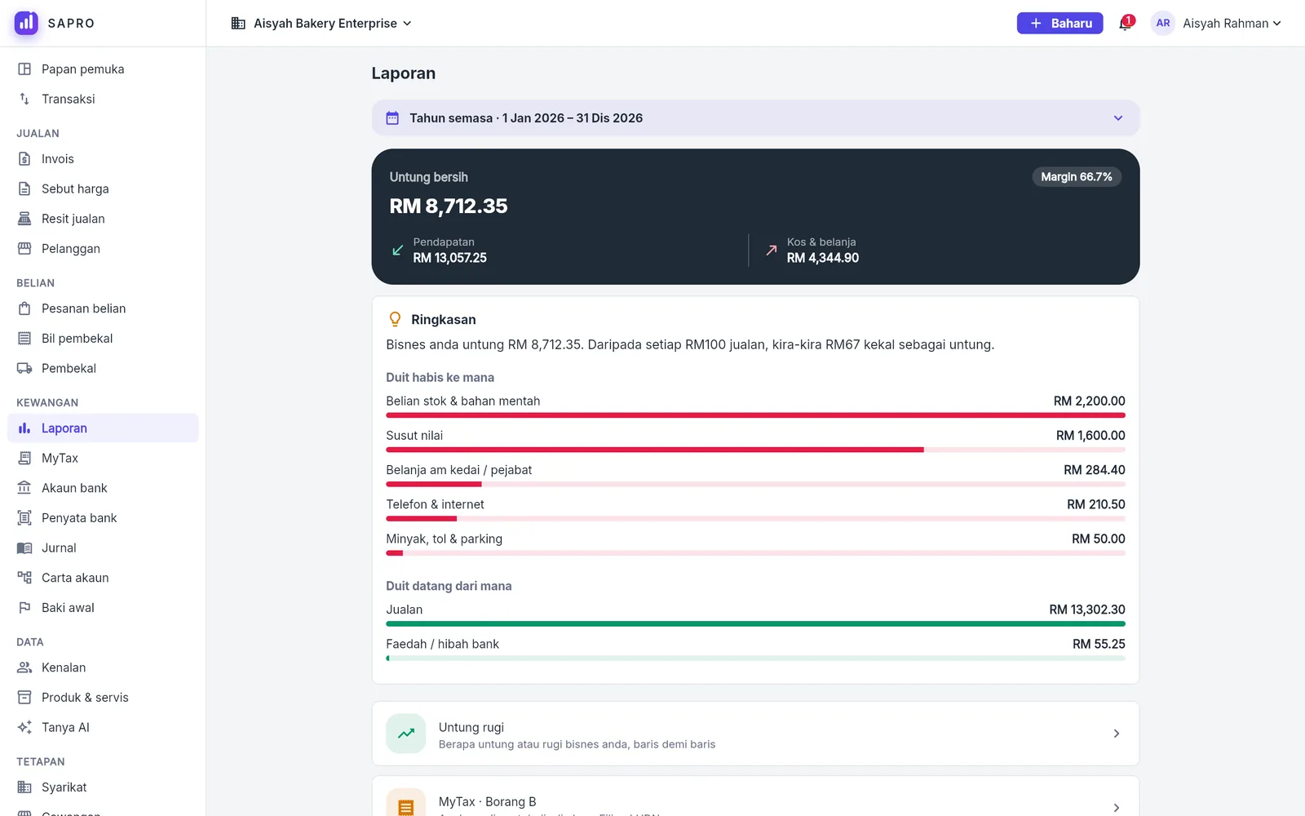Click the Papan pemuka dashboard icon
1305x816 pixels.
24,69
